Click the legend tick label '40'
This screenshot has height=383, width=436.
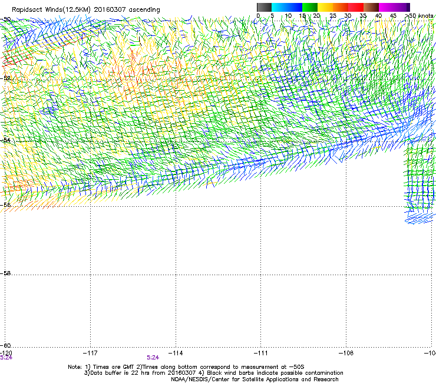tap(378, 16)
